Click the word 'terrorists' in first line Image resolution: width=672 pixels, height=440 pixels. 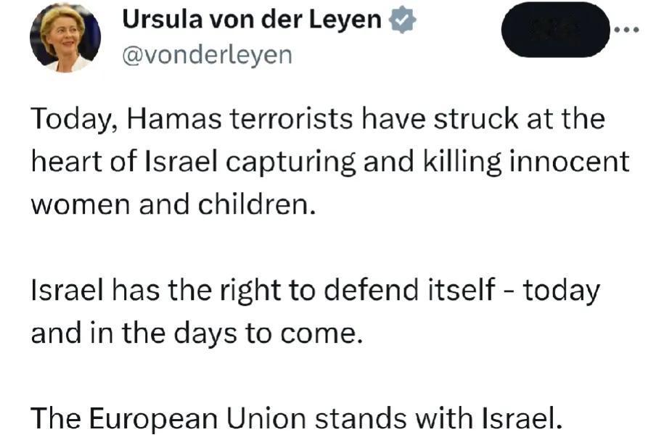(x=292, y=119)
